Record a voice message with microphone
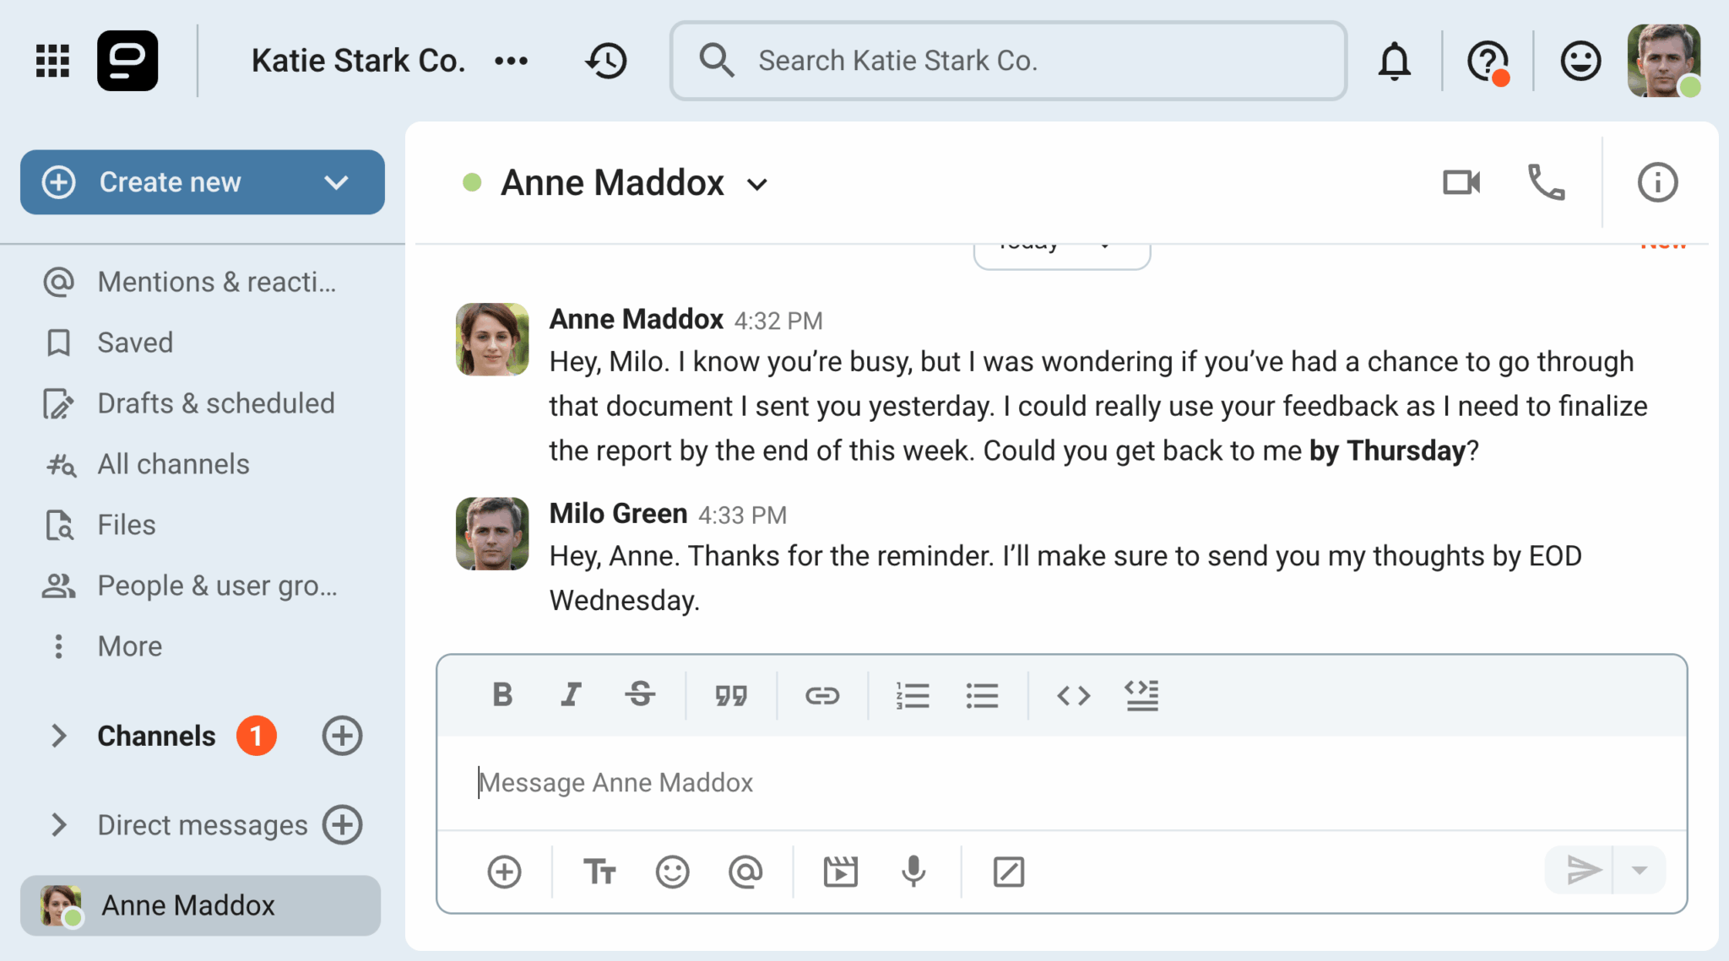The width and height of the screenshot is (1729, 961). (x=913, y=871)
